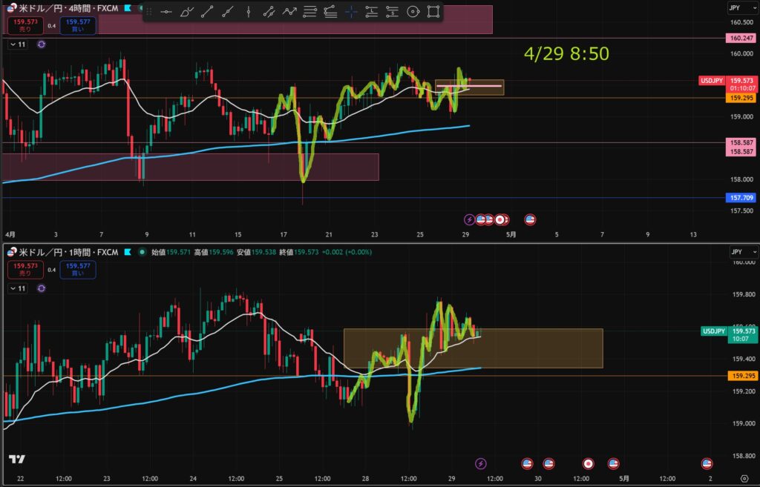Select the trend line tool
This screenshot has width=760, height=487.
tap(207, 12)
